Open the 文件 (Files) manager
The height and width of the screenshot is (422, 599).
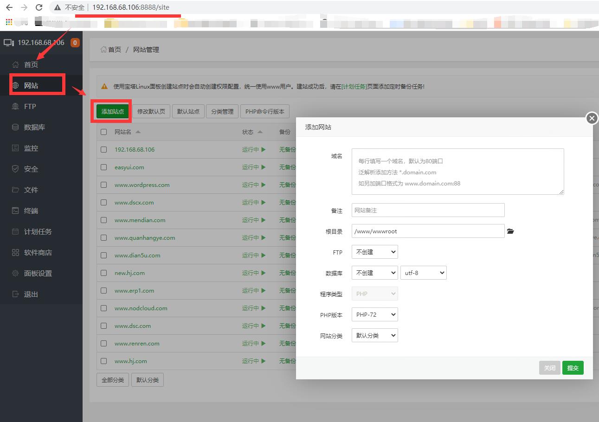click(x=30, y=189)
